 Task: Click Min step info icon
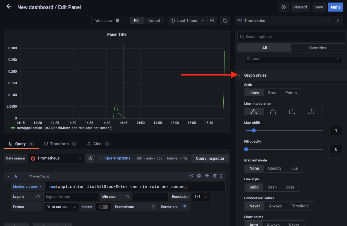click(x=127, y=197)
